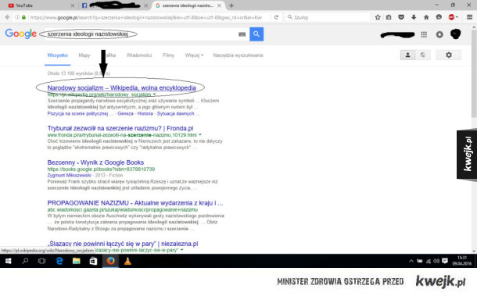The image size is (477, 296).
Task: Save page to Pocket icon
Action: pos(401,17)
